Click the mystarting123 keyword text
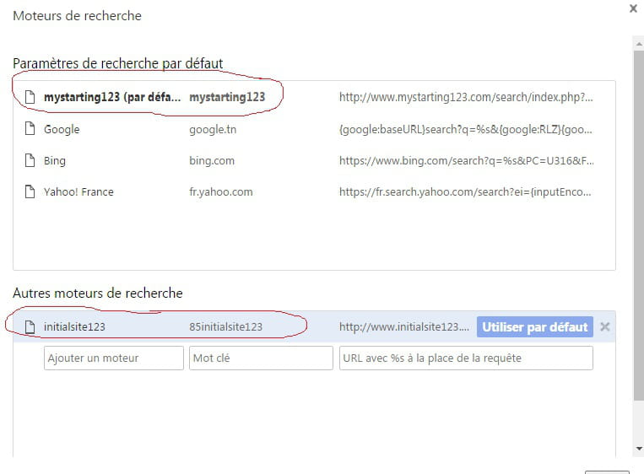Screen dimensions: 644x474 (227, 97)
